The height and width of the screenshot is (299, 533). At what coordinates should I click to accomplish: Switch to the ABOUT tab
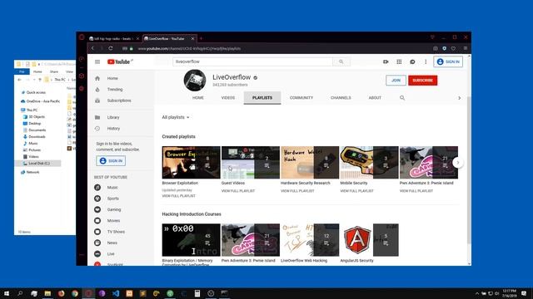pos(375,98)
